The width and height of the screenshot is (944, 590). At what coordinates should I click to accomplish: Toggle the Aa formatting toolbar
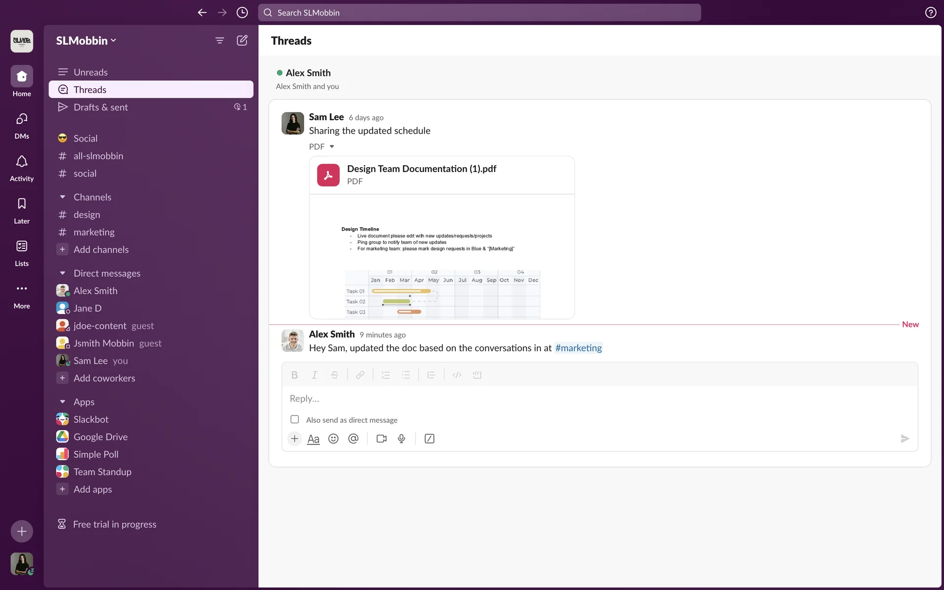[x=313, y=439]
